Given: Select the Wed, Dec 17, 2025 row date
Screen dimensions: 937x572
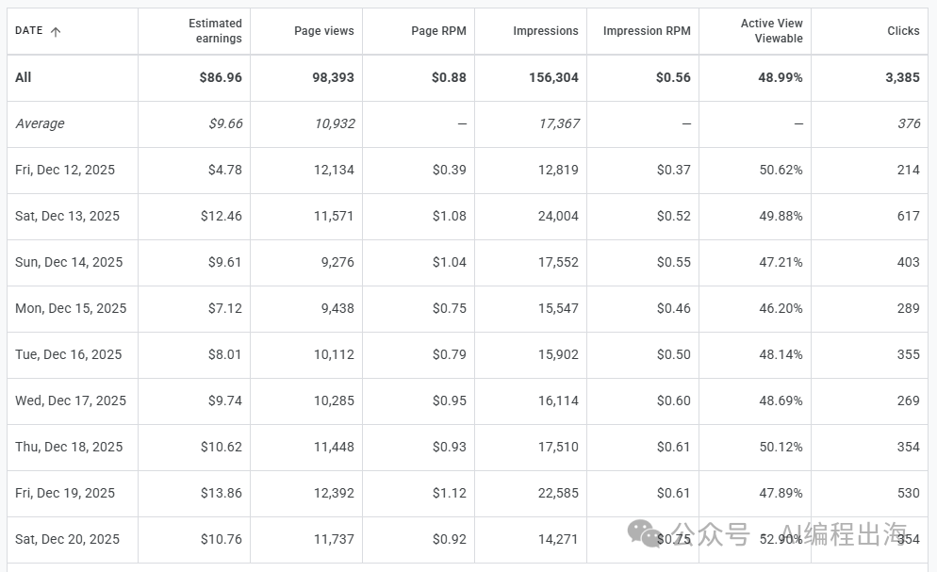Looking at the screenshot, I should coord(71,400).
